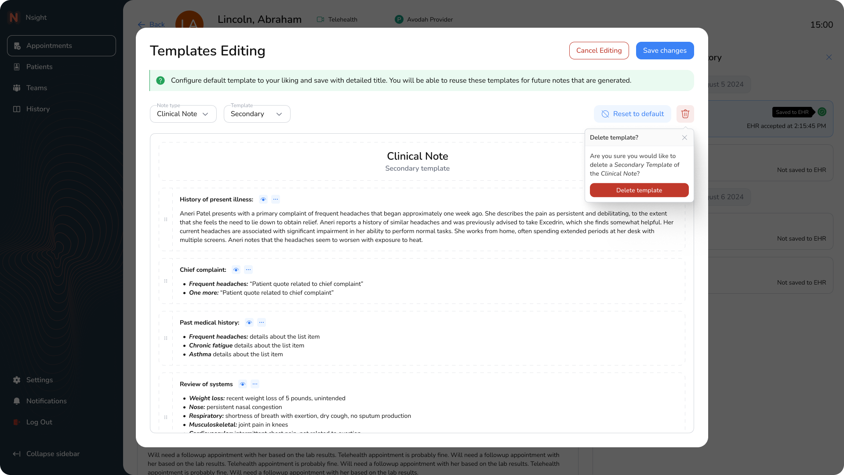Confirm with red Delete template button
Image resolution: width=844 pixels, height=475 pixels.
point(639,190)
